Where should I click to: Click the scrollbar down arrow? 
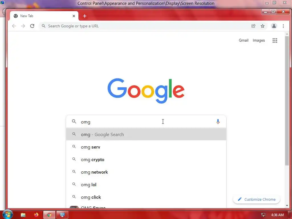[287, 206]
